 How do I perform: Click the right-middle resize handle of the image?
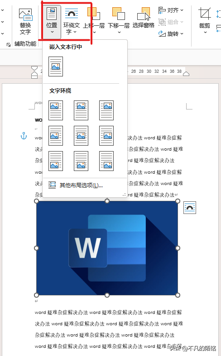[x=178, y=248]
